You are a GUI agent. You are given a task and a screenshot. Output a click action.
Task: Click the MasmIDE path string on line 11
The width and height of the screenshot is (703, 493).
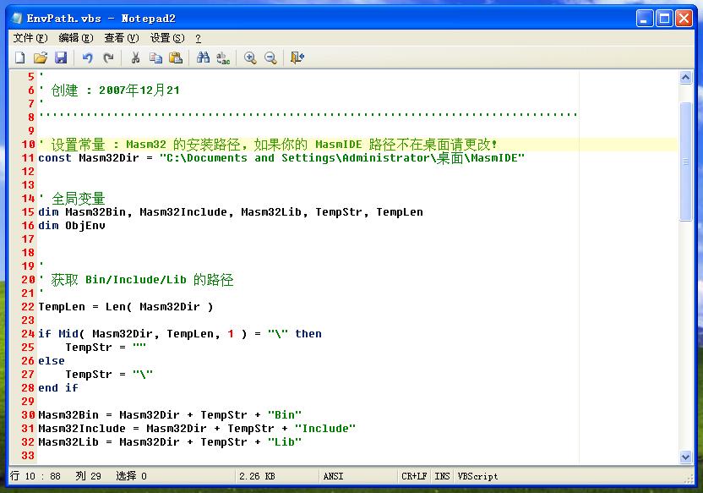pos(342,158)
